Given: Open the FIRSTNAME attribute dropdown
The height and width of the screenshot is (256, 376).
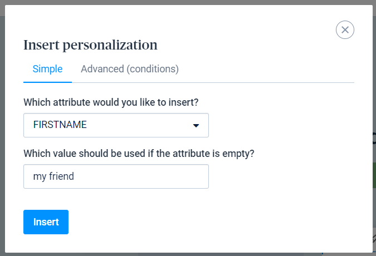Looking at the screenshot, I should [116, 125].
